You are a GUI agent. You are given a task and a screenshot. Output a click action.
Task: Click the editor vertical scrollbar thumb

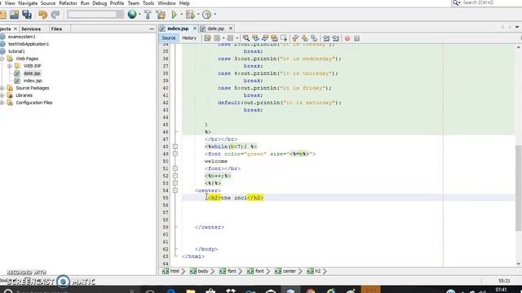(x=519, y=188)
